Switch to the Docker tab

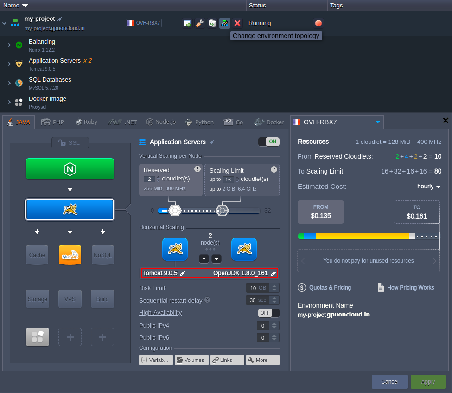pyautogui.click(x=269, y=122)
